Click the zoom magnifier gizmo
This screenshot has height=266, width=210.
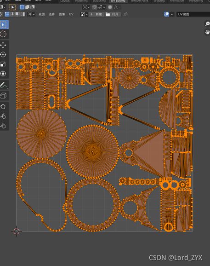pos(207,24)
